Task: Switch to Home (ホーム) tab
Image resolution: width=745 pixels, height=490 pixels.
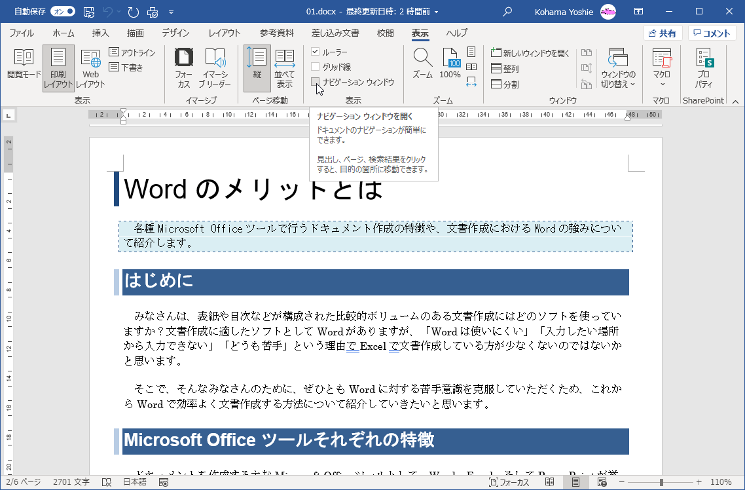Action: tap(64, 33)
